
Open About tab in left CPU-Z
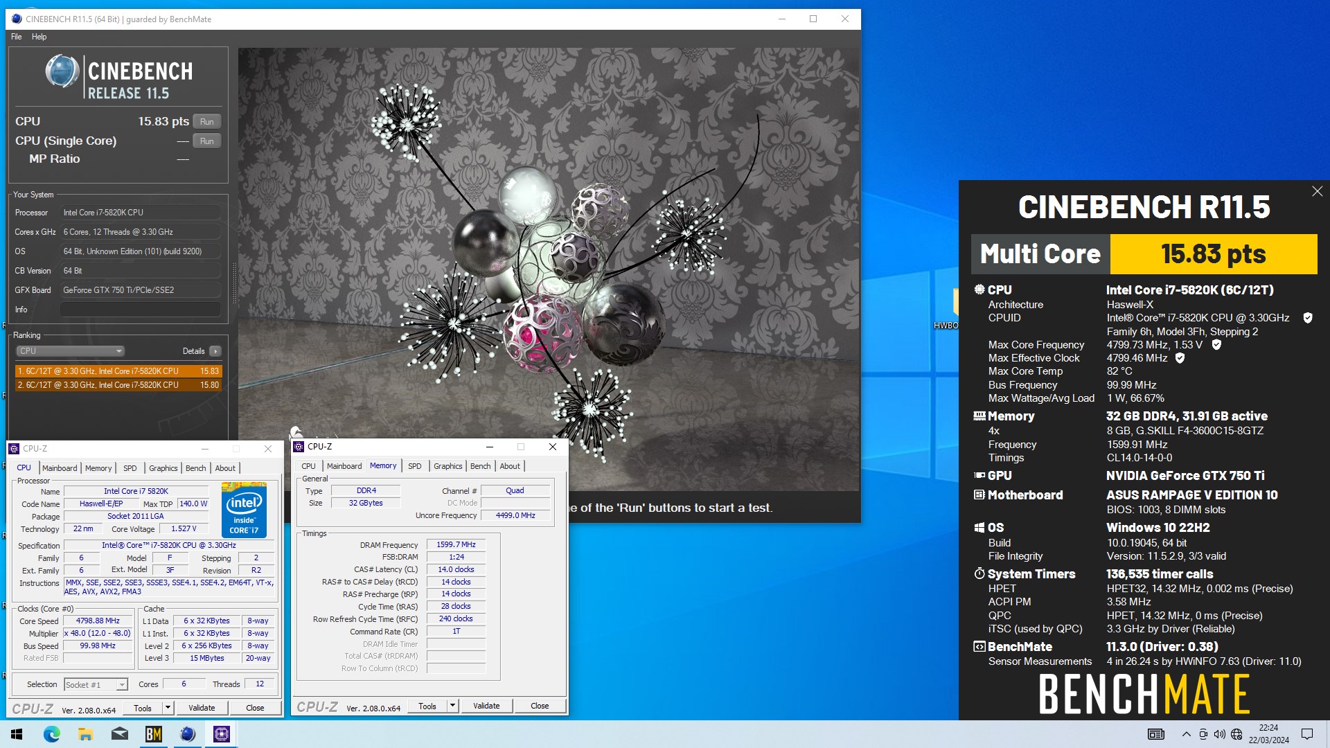pos(225,468)
